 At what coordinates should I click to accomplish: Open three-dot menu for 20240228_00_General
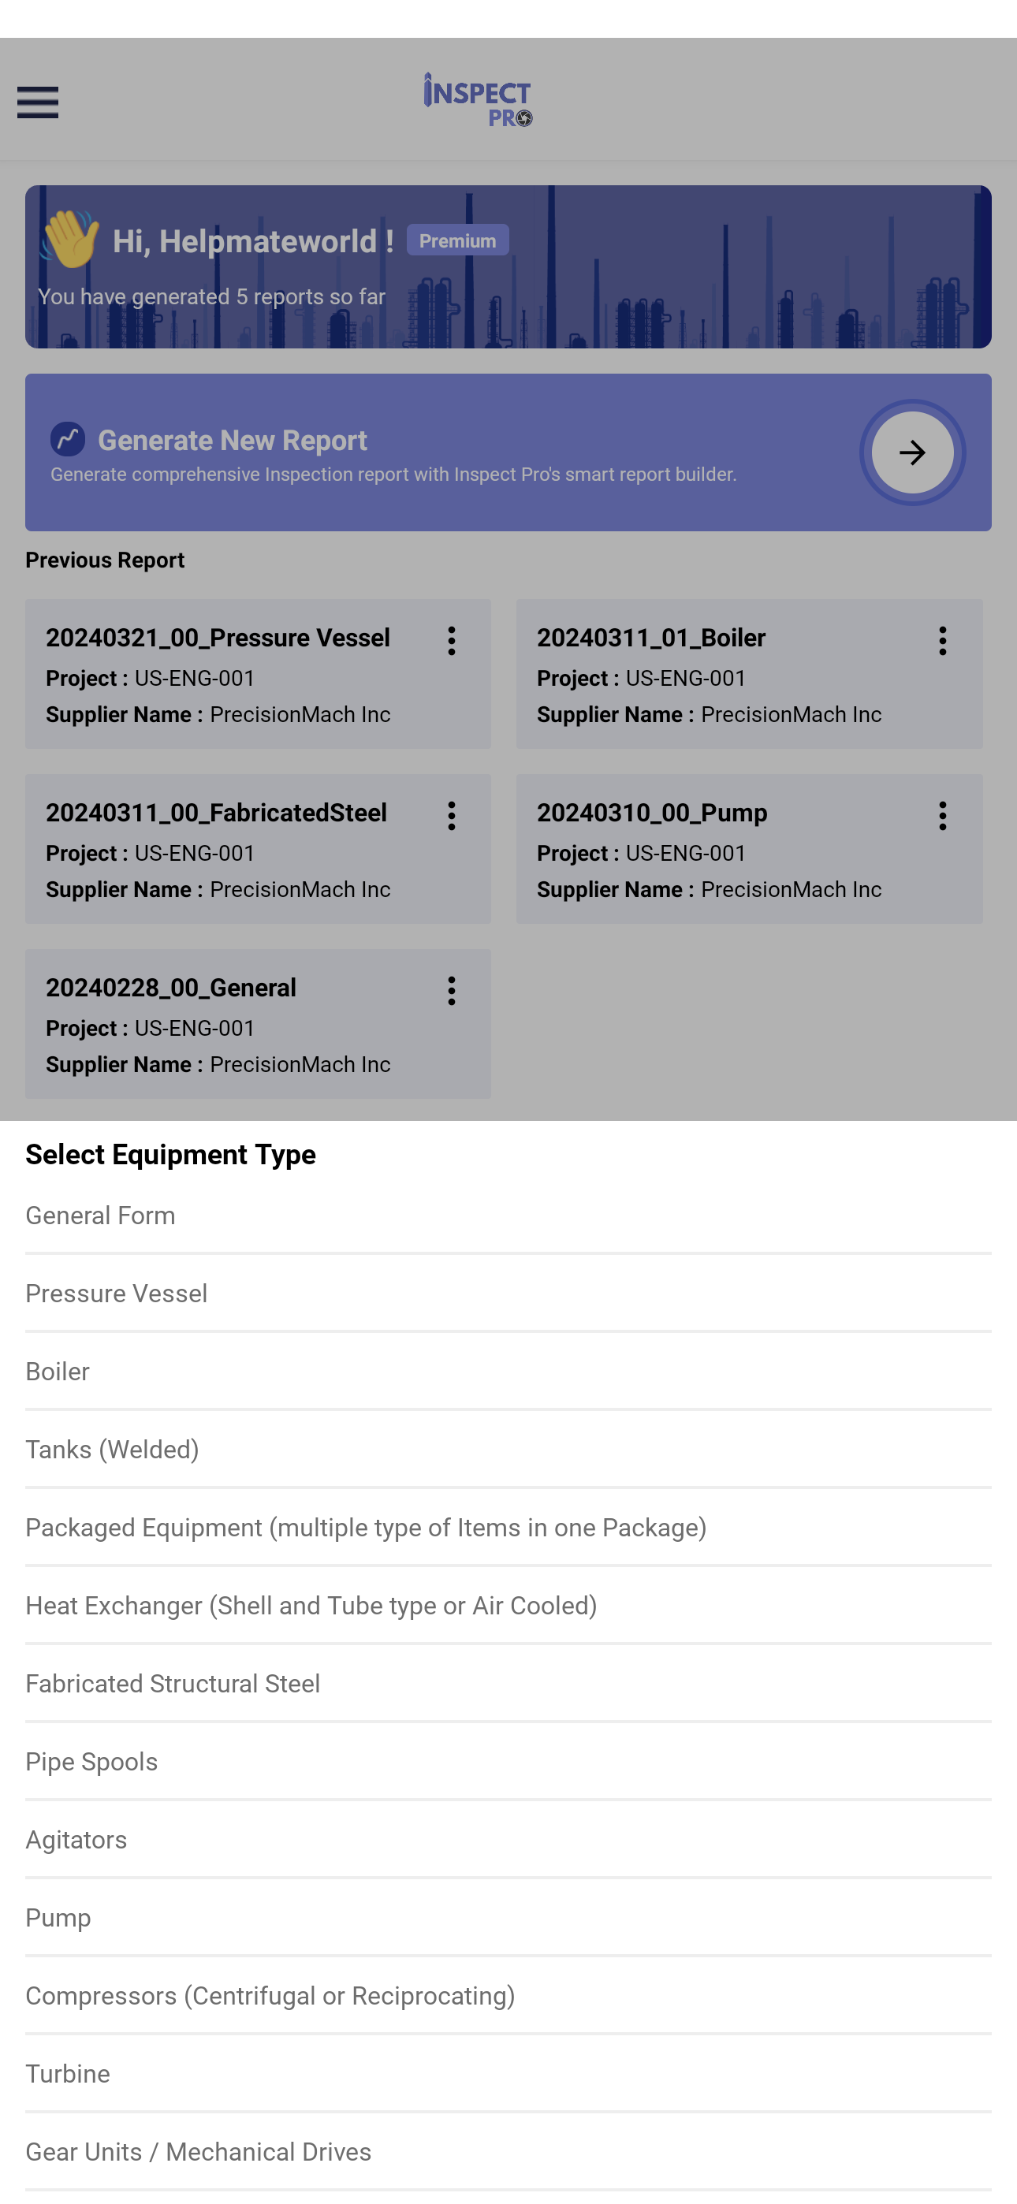pos(451,991)
